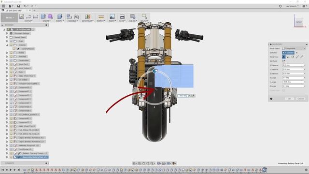The width and height of the screenshot is (309, 174).
Task: Open the SKETCH menu
Action: pyautogui.click(x=28, y=21)
